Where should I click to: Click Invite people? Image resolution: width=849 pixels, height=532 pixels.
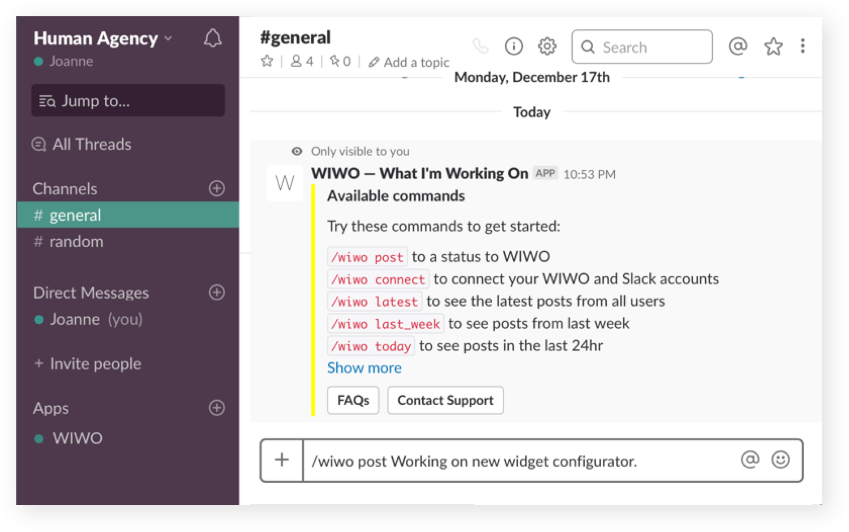(x=88, y=363)
